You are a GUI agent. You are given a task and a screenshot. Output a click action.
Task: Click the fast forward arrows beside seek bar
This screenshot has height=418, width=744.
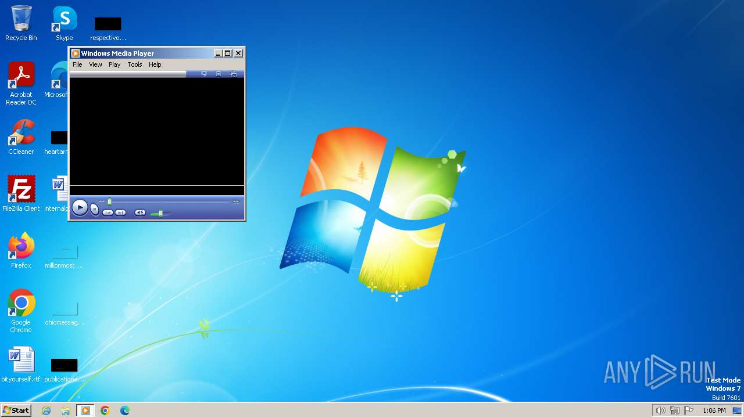[236, 201]
